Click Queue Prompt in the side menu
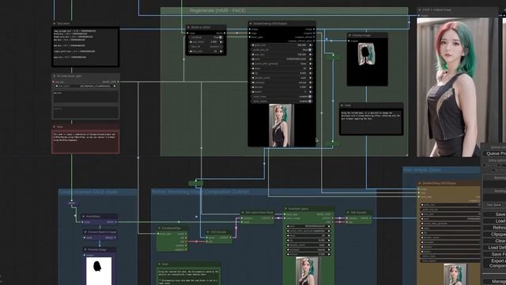506x285 pixels. [x=495, y=154]
